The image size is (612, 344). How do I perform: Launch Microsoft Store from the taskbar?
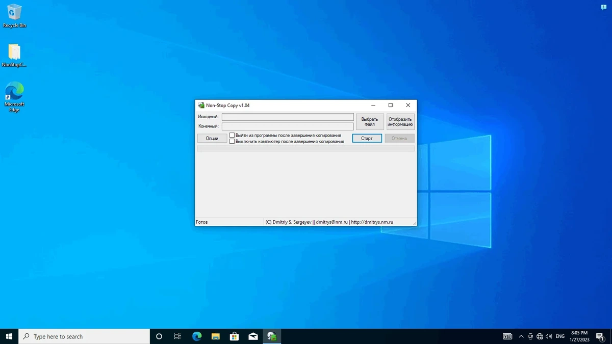tap(235, 336)
